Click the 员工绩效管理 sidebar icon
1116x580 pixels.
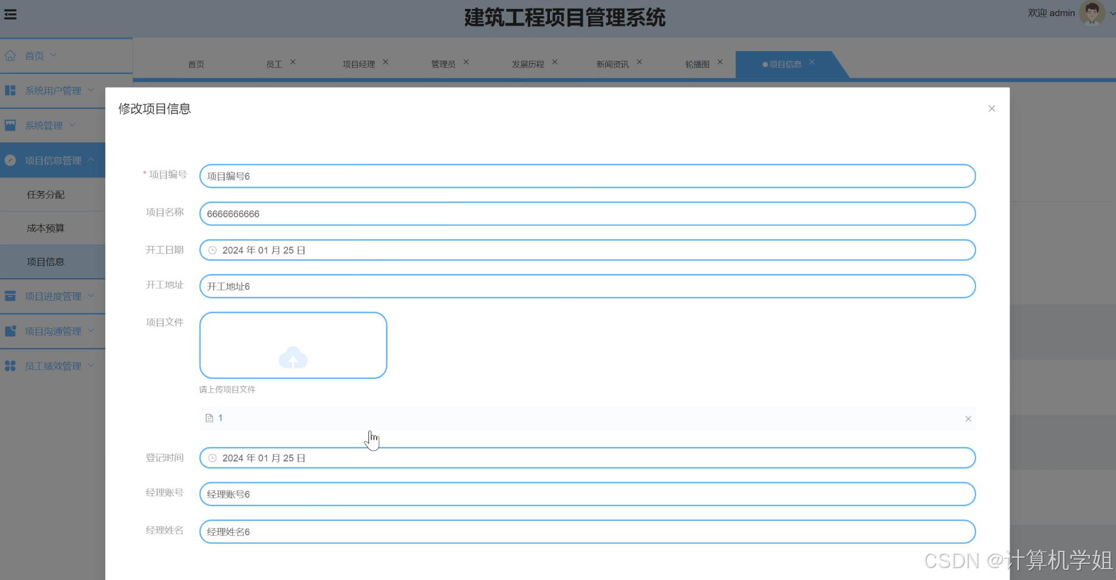(x=10, y=366)
